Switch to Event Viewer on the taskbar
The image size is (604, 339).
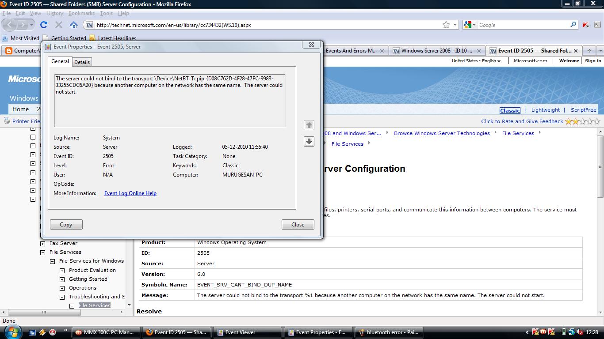coord(247,332)
